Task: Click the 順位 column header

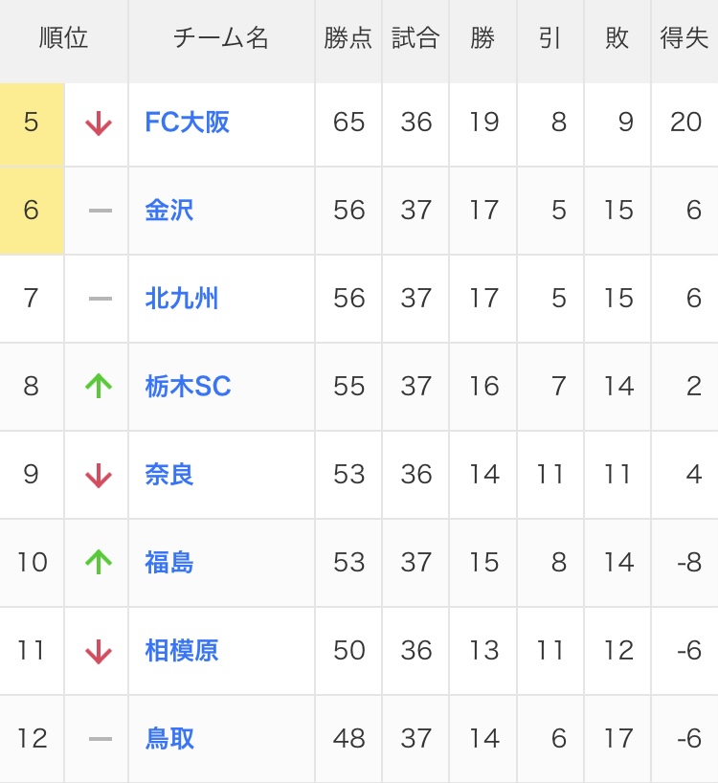Action: 64,38
